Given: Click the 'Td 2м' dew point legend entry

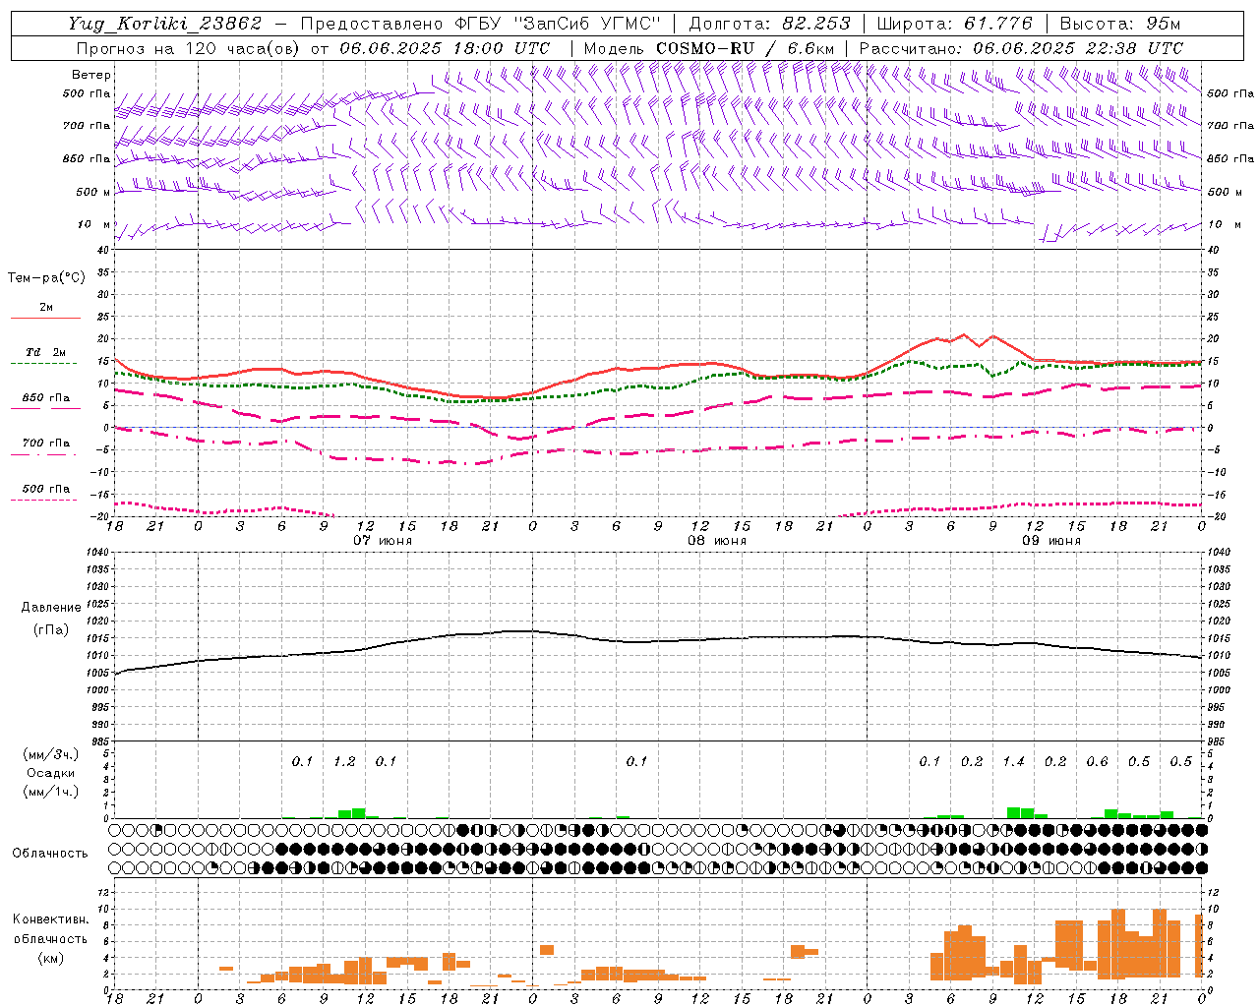Looking at the screenshot, I should 46,352.
